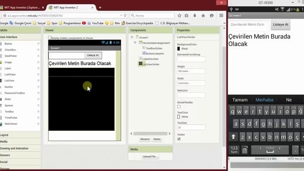The height and width of the screenshot is (171, 304).
Task: Expand the Media palette section
Action: coord(4,142)
